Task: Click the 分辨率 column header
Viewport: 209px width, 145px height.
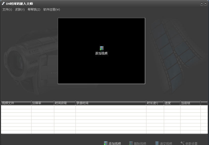Action: [43, 103]
